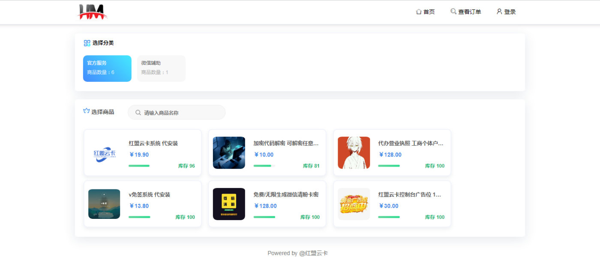Click the home icon beside 首页

click(419, 12)
